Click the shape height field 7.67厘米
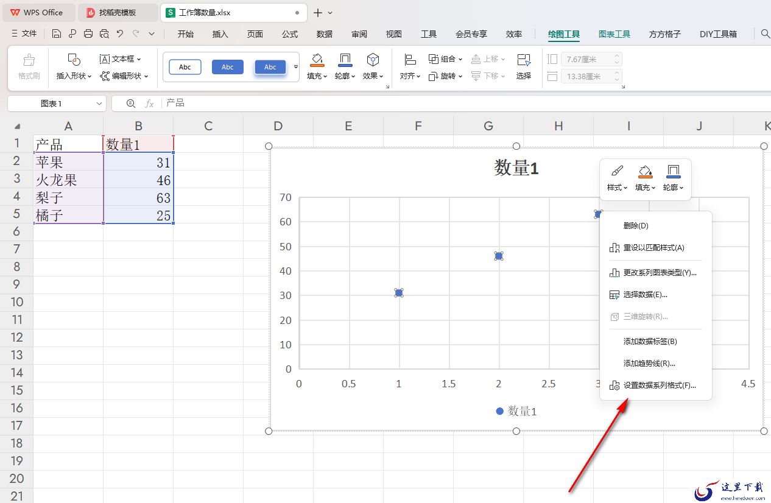Viewport: 771px width, 503px height. tap(591, 59)
